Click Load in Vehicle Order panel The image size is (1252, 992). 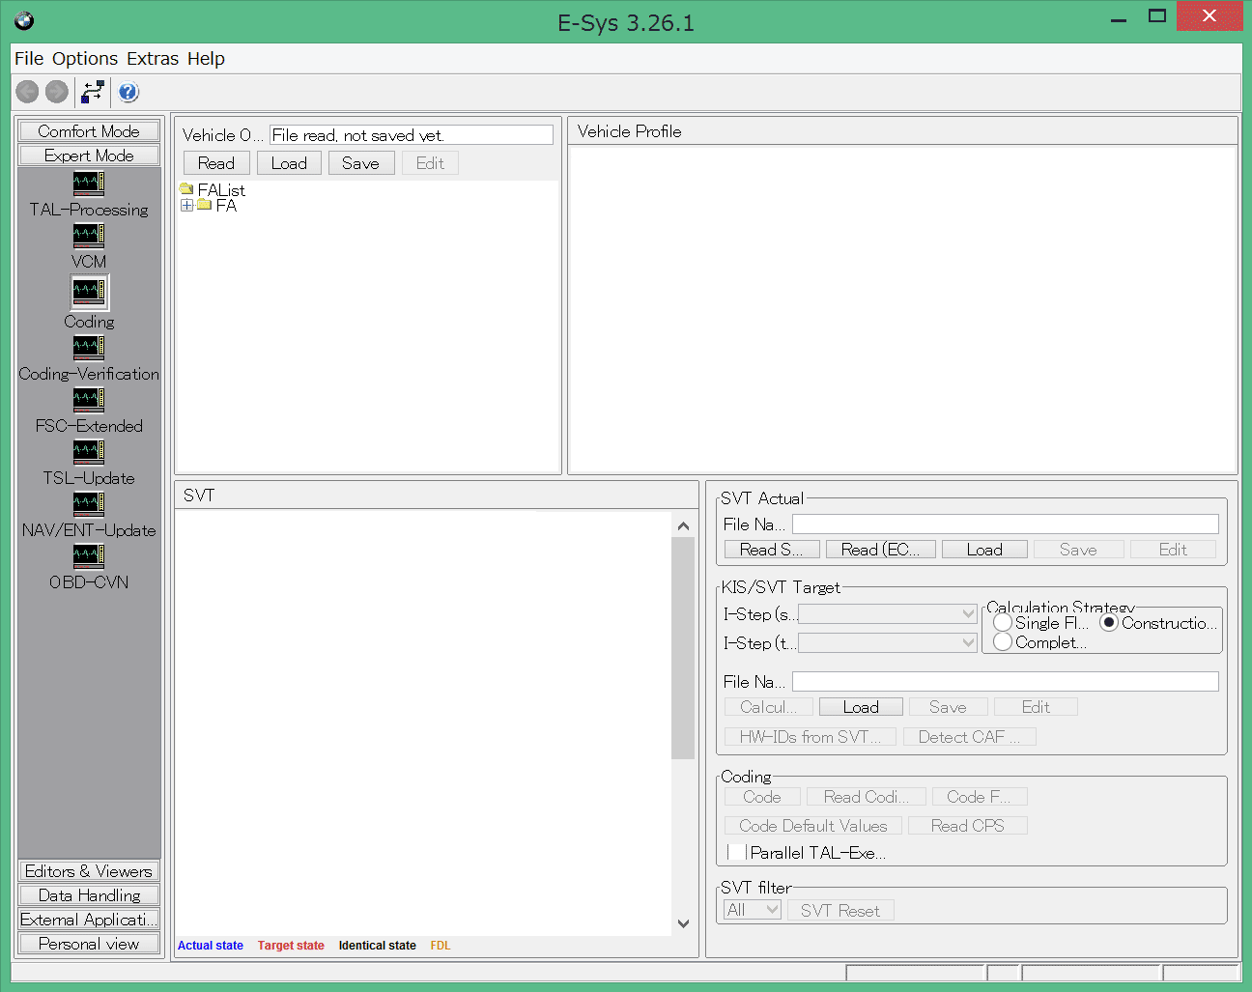point(289,163)
